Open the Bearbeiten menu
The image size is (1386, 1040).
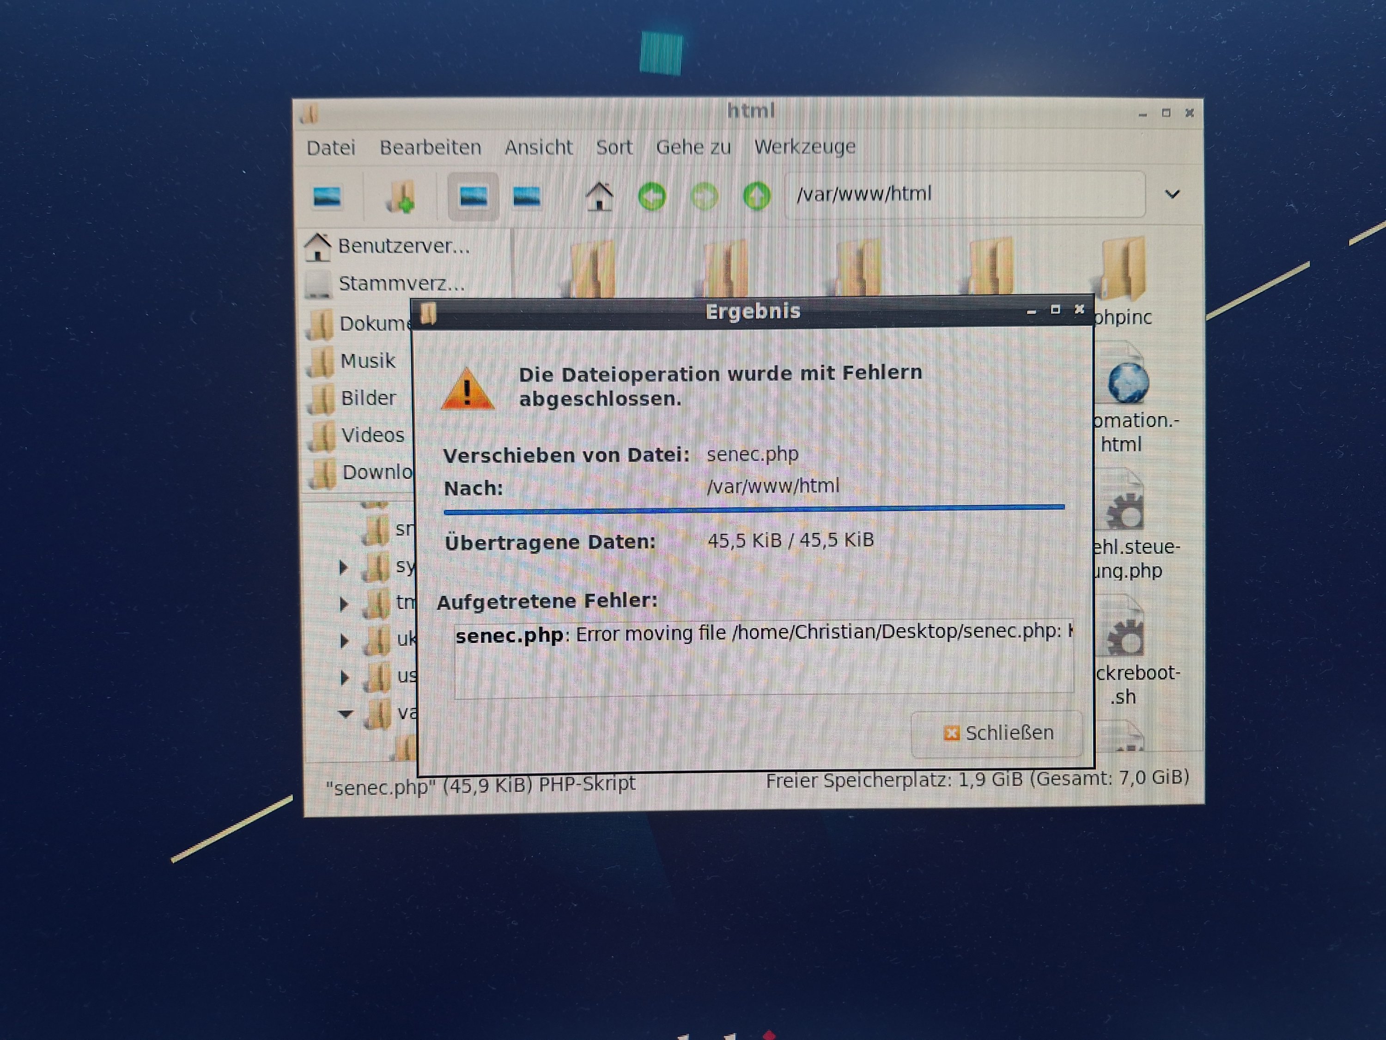430,148
